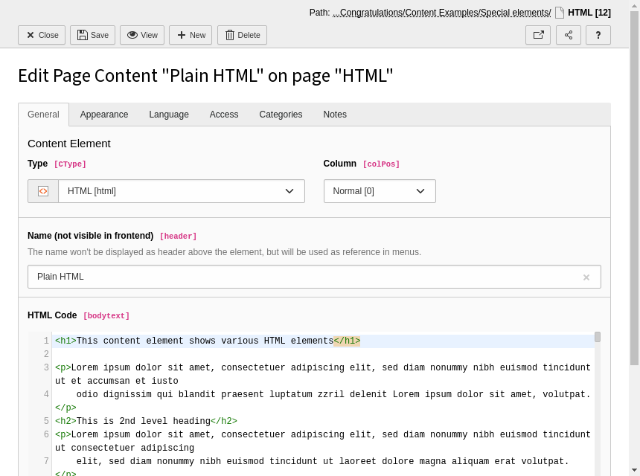Screen dimensions: 640x476
Task: Go to the Categories tab
Action: (x=281, y=115)
